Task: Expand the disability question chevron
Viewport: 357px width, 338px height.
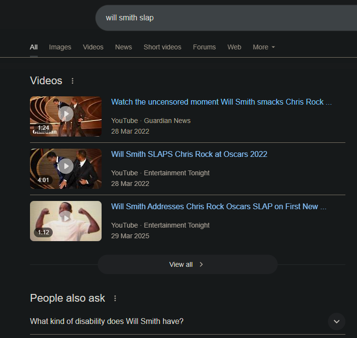Action: coord(337,322)
